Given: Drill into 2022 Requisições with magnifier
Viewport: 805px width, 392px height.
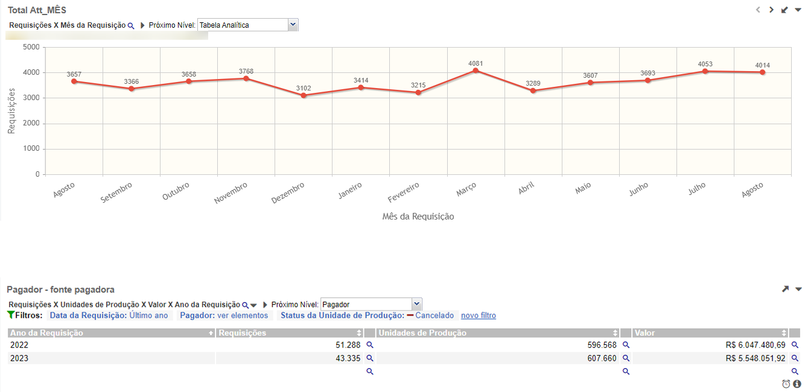Looking at the screenshot, I should [370, 345].
